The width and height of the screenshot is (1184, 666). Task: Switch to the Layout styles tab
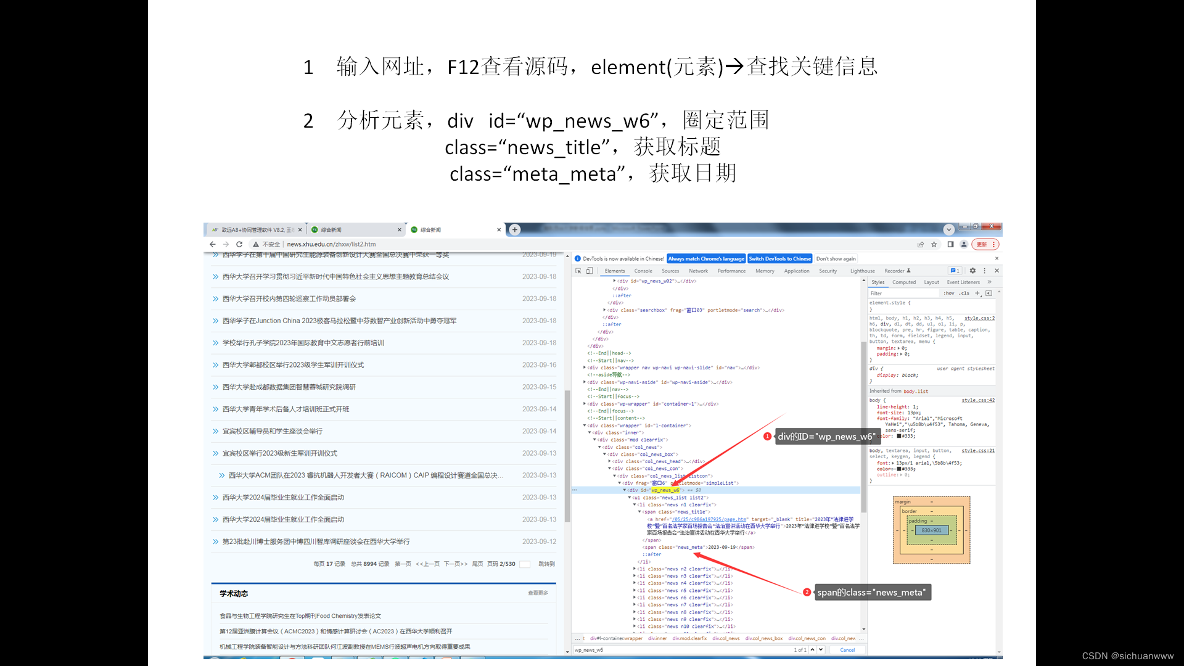(x=931, y=282)
